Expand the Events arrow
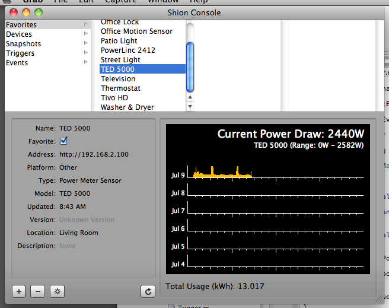Image resolution: width=389 pixels, height=308 pixels. click(x=86, y=62)
